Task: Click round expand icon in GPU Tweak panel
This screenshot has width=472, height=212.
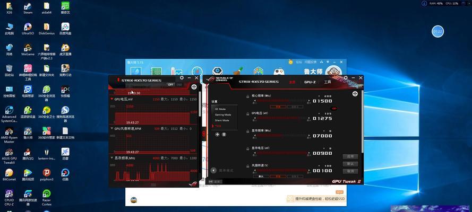Action: [x=355, y=94]
